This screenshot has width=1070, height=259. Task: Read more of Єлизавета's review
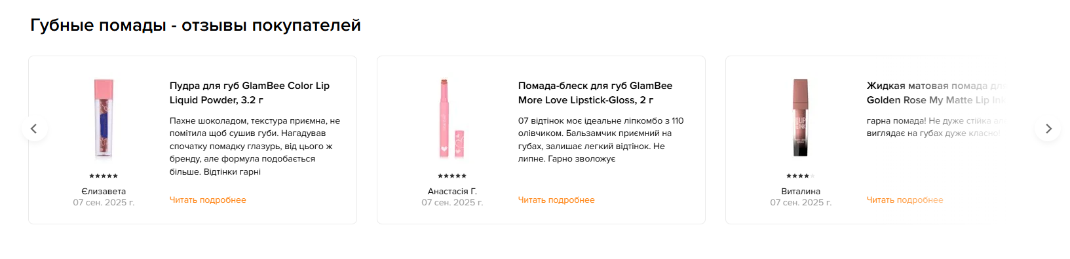click(208, 200)
